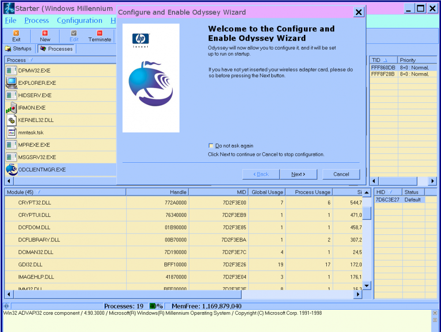The width and height of the screenshot is (441, 332).
Task: Enable the Do not ask again checkbox
Action: 211,146
